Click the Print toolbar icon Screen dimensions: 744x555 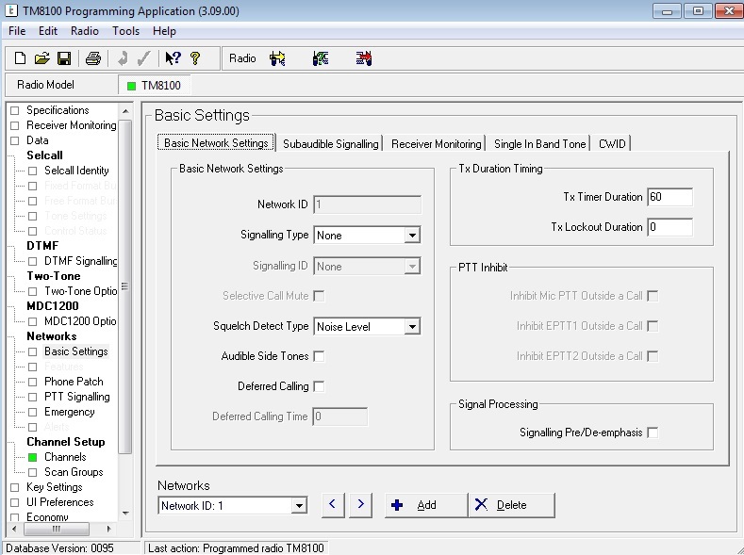click(x=92, y=58)
